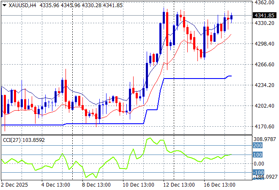Click the CCI(27) indicator label
This screenshot has width=279, height=190.
click(23, 140)
